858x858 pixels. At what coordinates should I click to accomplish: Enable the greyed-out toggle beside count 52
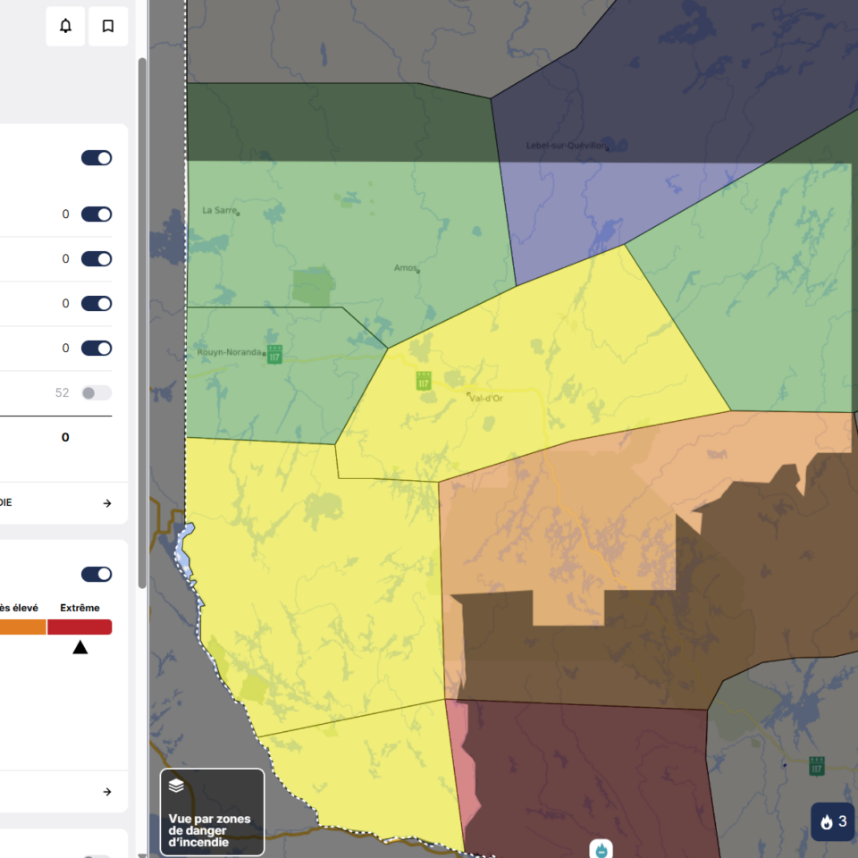(97, 392)
